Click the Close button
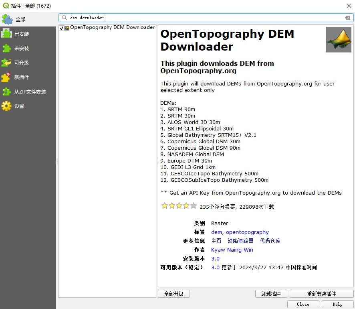The height and width of the screenshot is (309, 355). [x=303, y=304]
